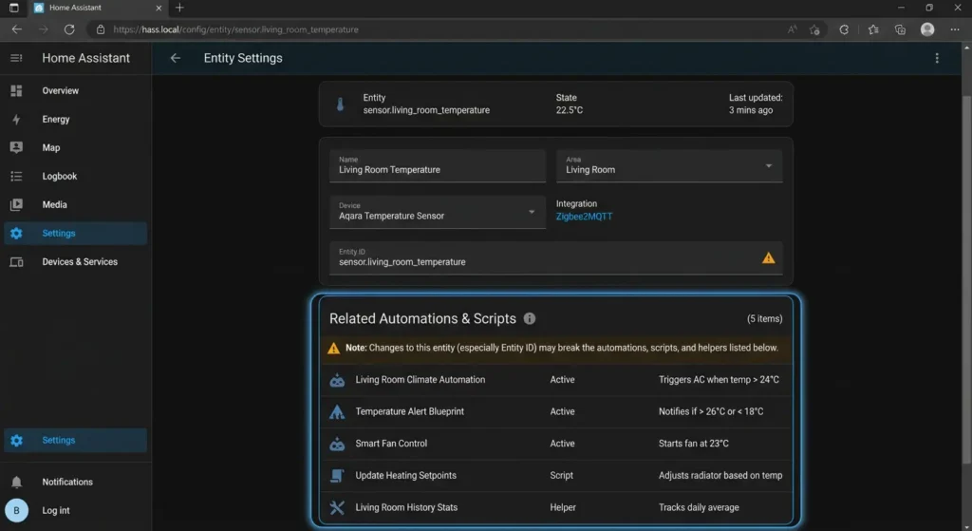
Task: Open browser Favorites list icon
Action: click(x=873, y=29)
